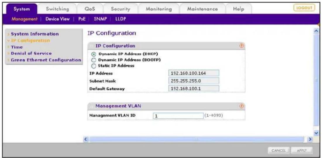Collapse the Management VLAN section header
Viewport: 322px width, 158px height.
tap(166, 106)
